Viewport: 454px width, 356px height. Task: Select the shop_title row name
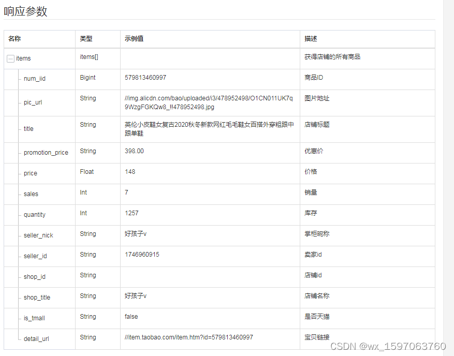pos(37,298)
